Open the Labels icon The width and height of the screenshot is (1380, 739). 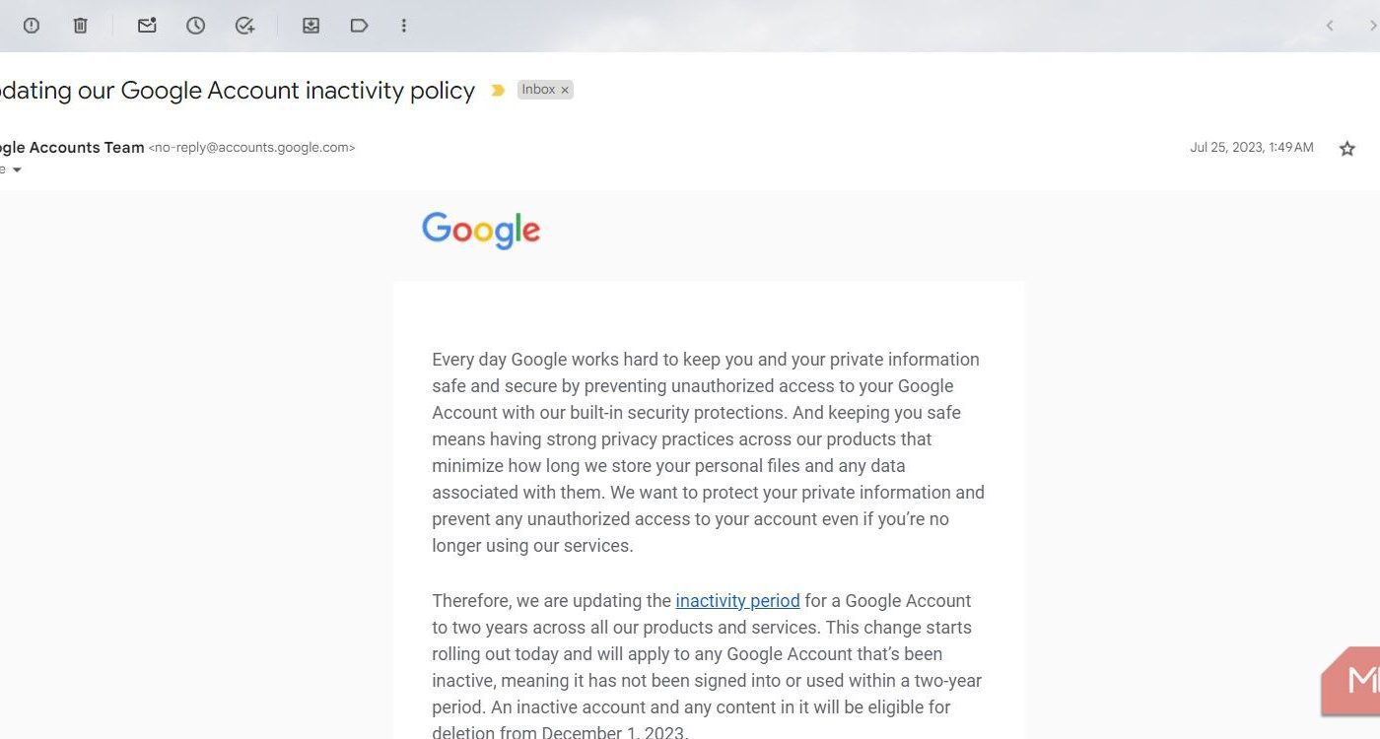click(359, 26)
